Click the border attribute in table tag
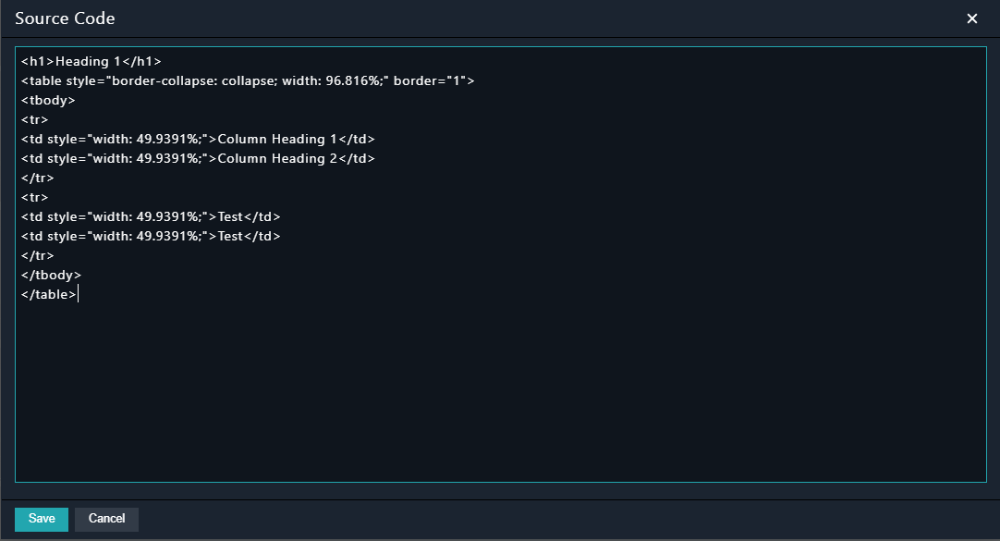The height and width of the screenshot is (541, 1000). coord(430,80)
